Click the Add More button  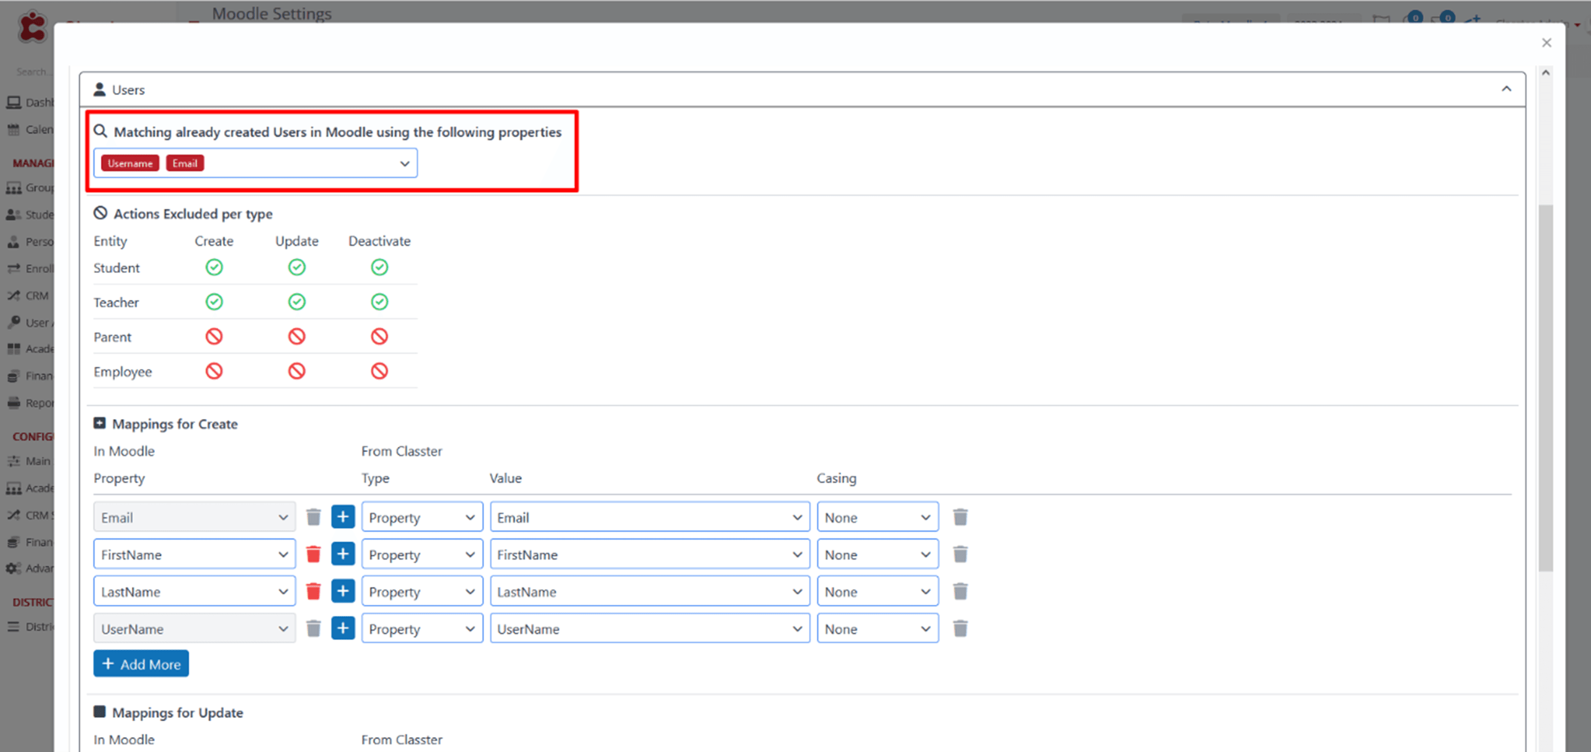(141, 663)
